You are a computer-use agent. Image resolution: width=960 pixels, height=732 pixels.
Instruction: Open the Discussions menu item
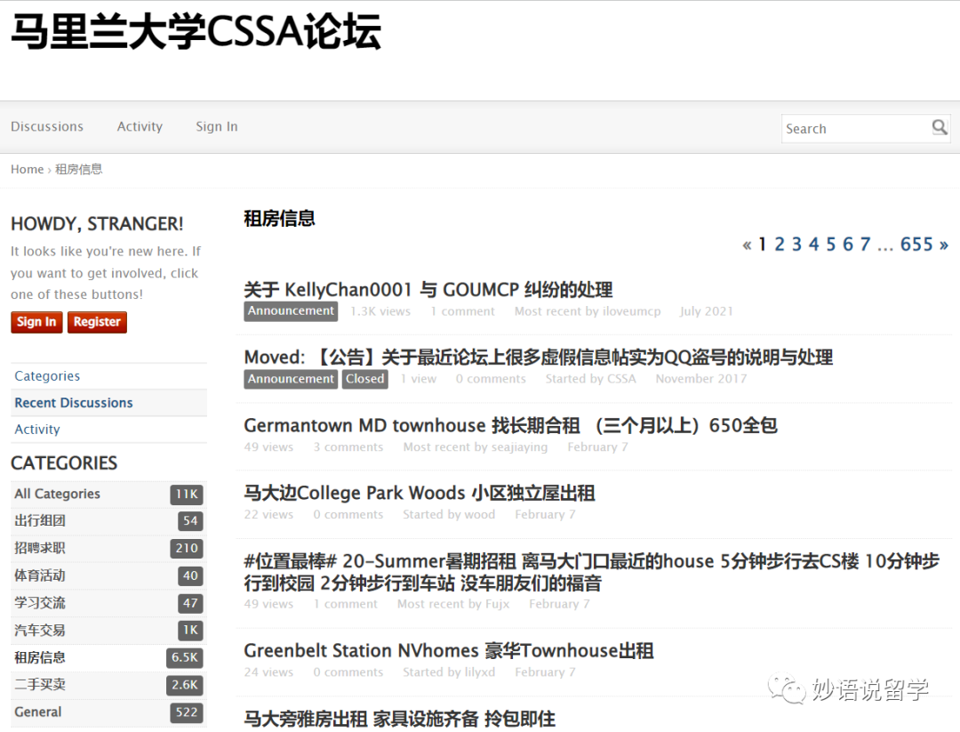pyautogui.click(x=47, y=126)
